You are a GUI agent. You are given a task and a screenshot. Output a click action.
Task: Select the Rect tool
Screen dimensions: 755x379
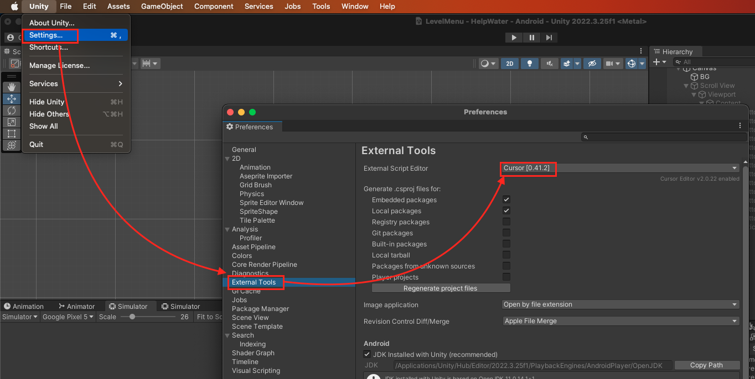tap(12, 134)
